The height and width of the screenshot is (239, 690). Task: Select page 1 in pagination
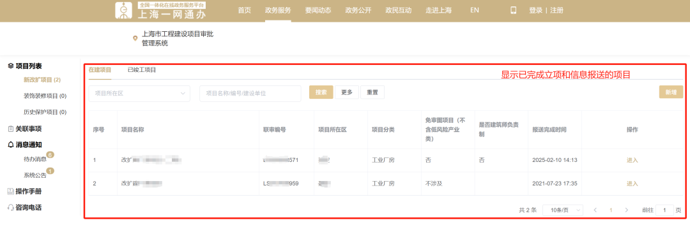pyautogui.click(x=611, y=210)
